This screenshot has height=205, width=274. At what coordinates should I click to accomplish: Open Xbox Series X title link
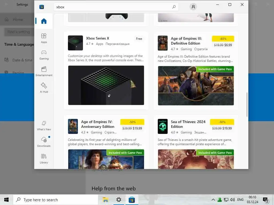[97, 38]
